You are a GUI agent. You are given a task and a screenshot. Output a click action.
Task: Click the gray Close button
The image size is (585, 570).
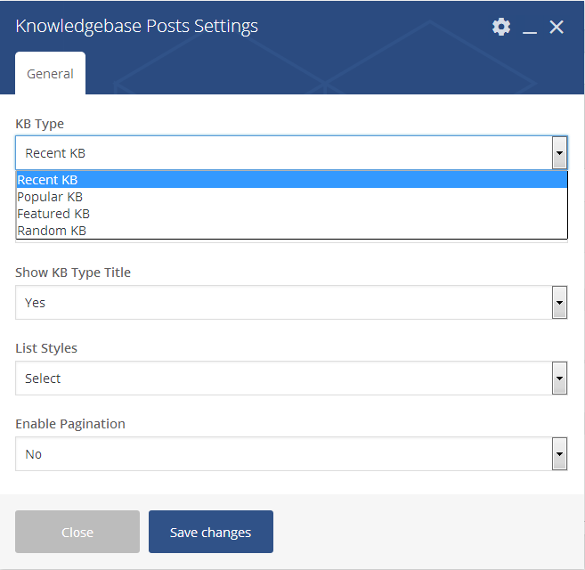[77, 532]
